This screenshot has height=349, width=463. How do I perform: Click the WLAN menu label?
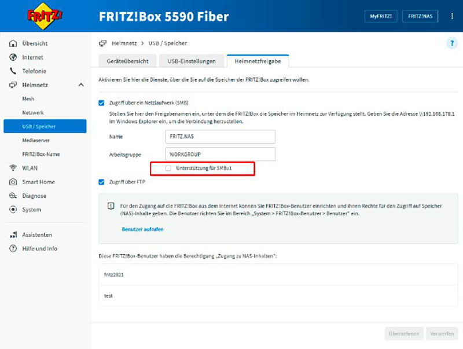point(30,168)
